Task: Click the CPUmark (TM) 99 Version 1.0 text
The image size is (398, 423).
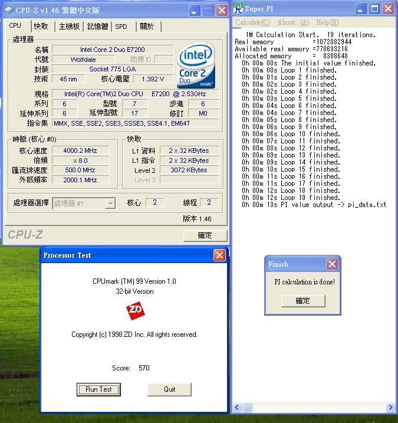Action: [134, 281]
